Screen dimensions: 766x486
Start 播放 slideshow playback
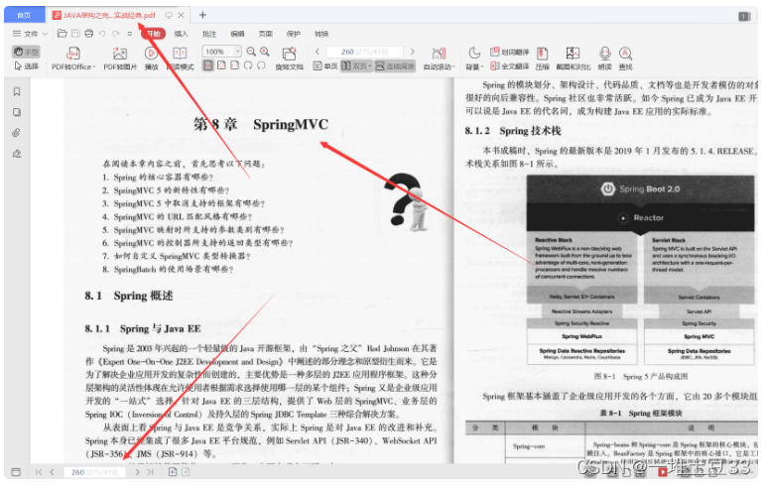(x=152, y=59)
